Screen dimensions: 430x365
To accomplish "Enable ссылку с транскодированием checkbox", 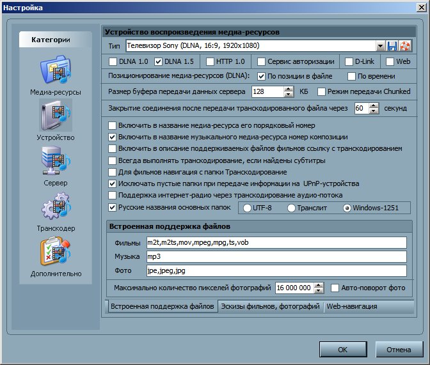I will click(x=112, y=148).
